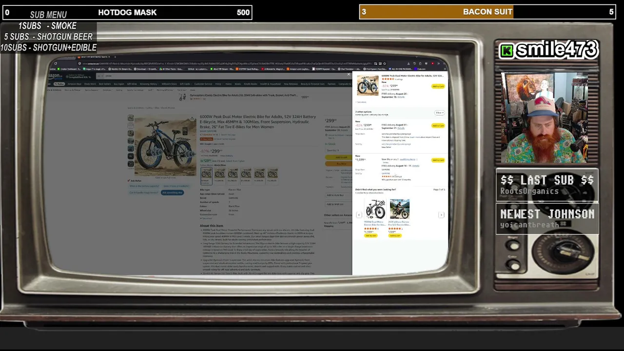Open the All Other Tracks bookmark
This screenshot has width=624, height=351.
pyautogui.click(x=171, y=69)
